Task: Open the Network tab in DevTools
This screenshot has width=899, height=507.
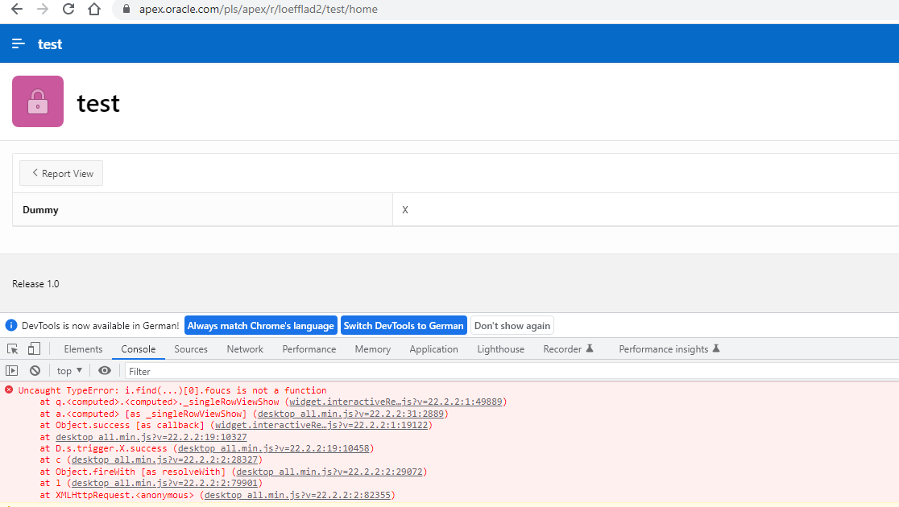Action: click(x=245, y=349)
